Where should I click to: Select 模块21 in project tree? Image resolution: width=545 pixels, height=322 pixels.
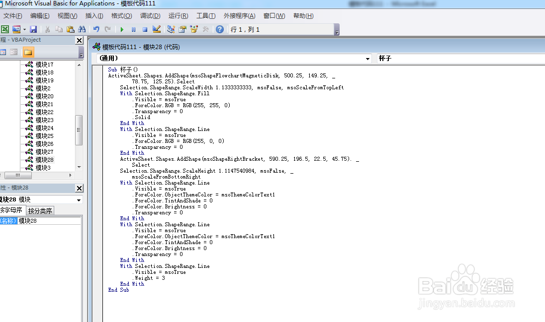click(x=44, y=105)
